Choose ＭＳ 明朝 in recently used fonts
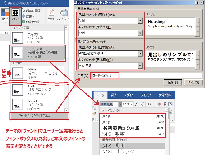The height and width of the screenshot is (155, 205). point(133,145)
